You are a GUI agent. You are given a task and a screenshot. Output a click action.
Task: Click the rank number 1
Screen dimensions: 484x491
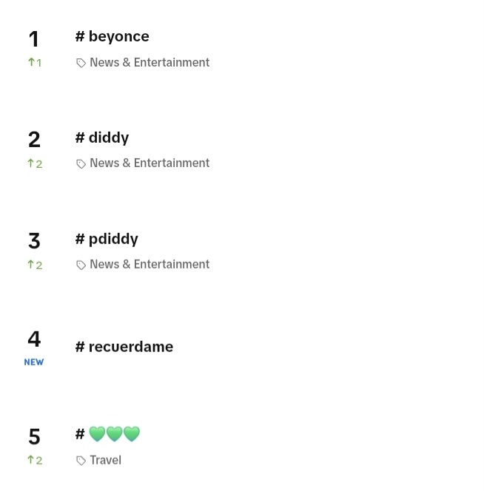click(34, 39)
